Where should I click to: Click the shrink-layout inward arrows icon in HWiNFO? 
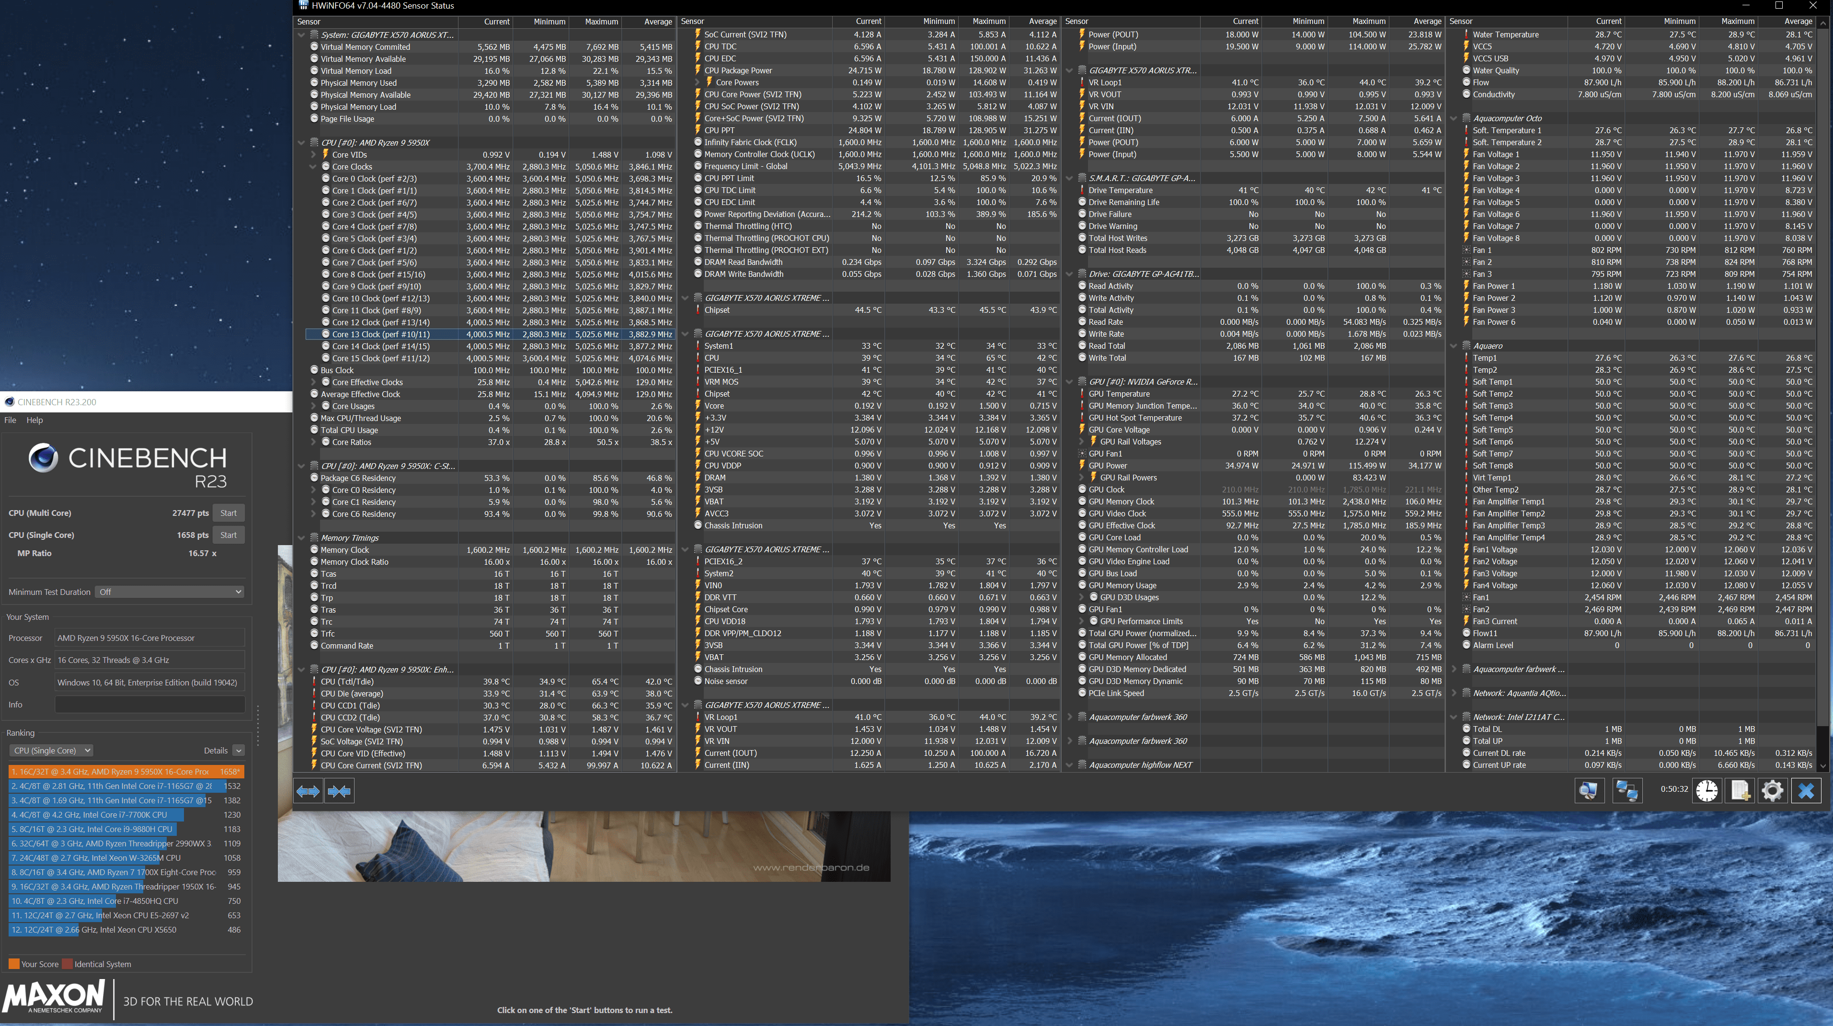pos(339,791)
